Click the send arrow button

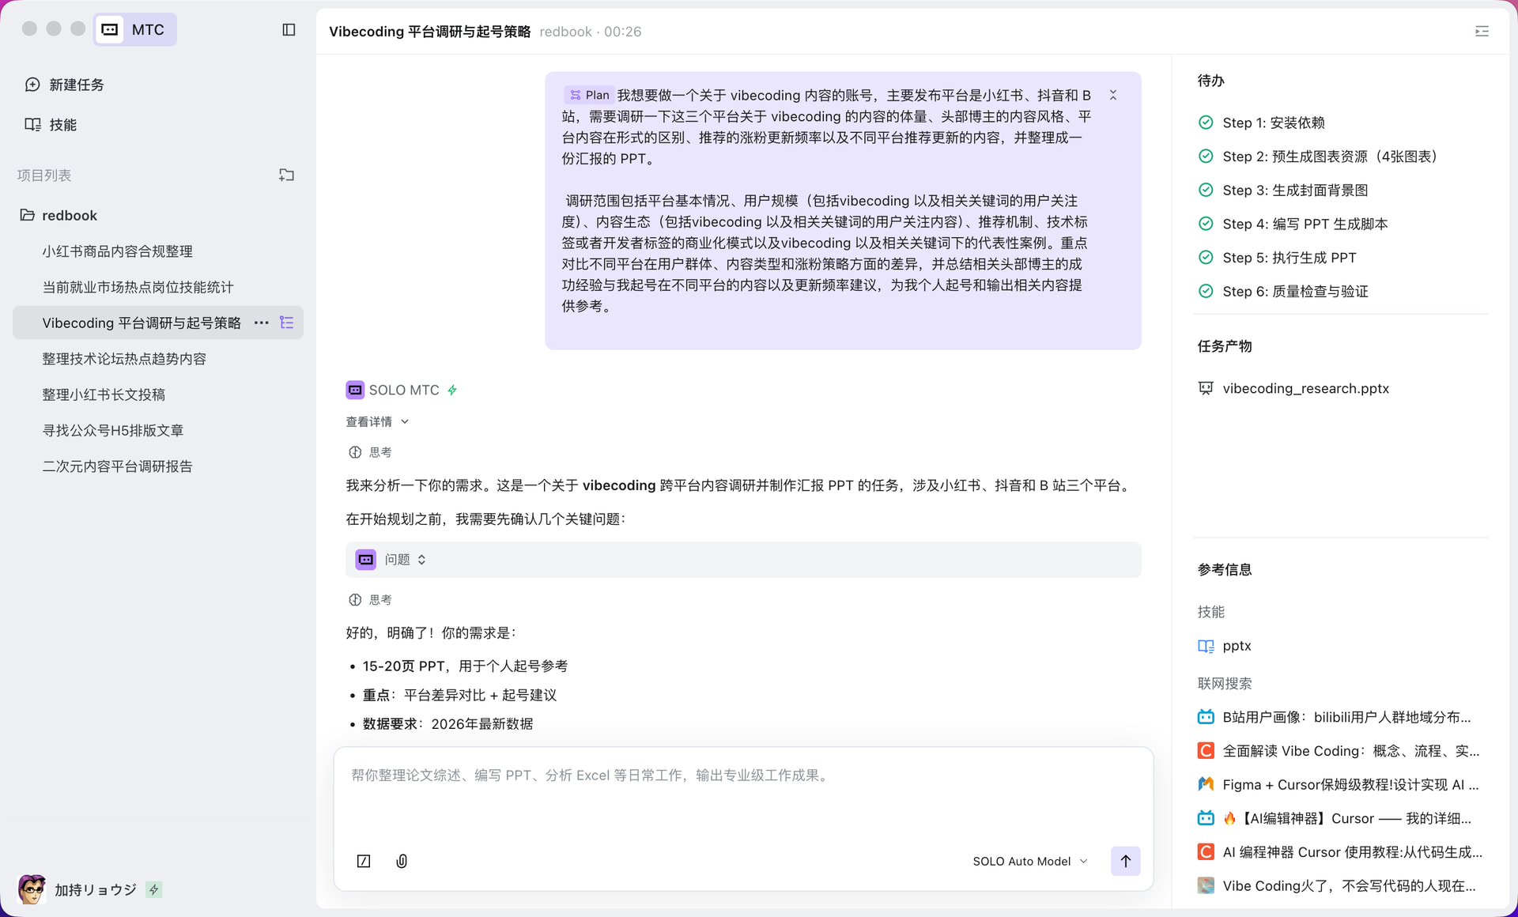1125,861
